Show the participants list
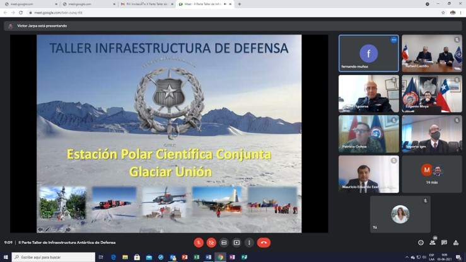Image resolution: width=466 pixels, height=262 pixels. pos(433,242)
